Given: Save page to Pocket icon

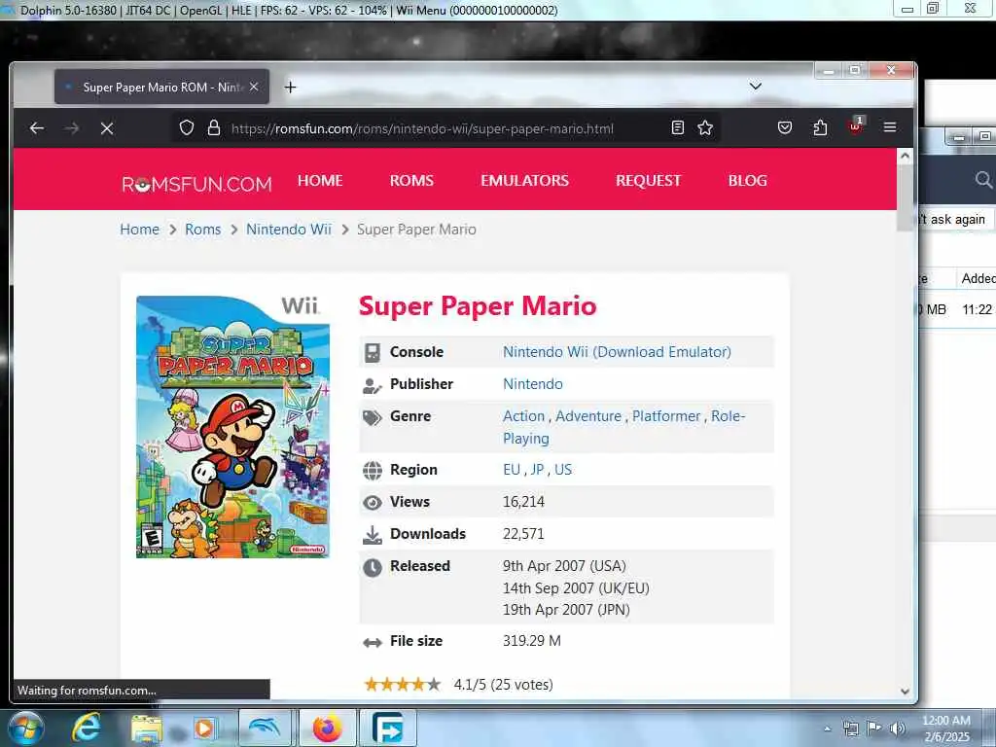Looking at the screenshot, I should pos(785,127).
